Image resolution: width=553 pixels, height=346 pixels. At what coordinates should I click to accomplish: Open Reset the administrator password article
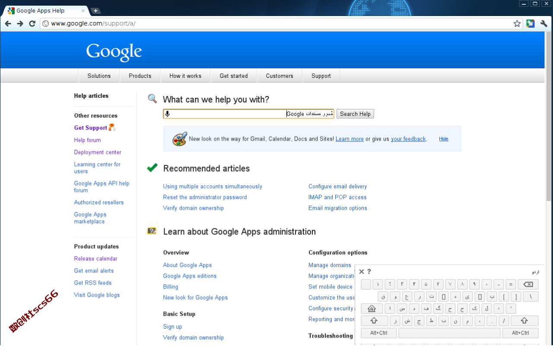point(205,197)
